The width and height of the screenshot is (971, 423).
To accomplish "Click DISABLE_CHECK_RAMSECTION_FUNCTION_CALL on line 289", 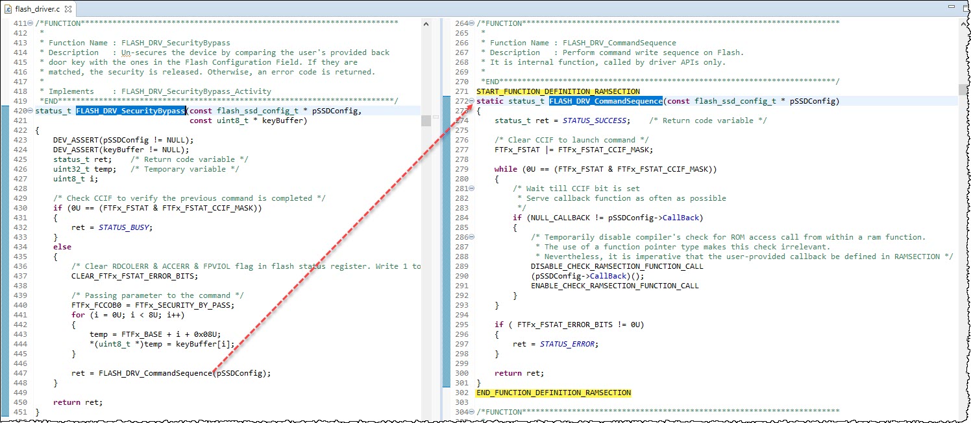I will click(x=617, y=266).
